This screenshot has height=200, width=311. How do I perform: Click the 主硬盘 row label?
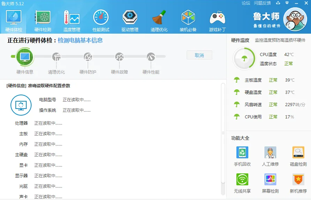pos(21,155)
